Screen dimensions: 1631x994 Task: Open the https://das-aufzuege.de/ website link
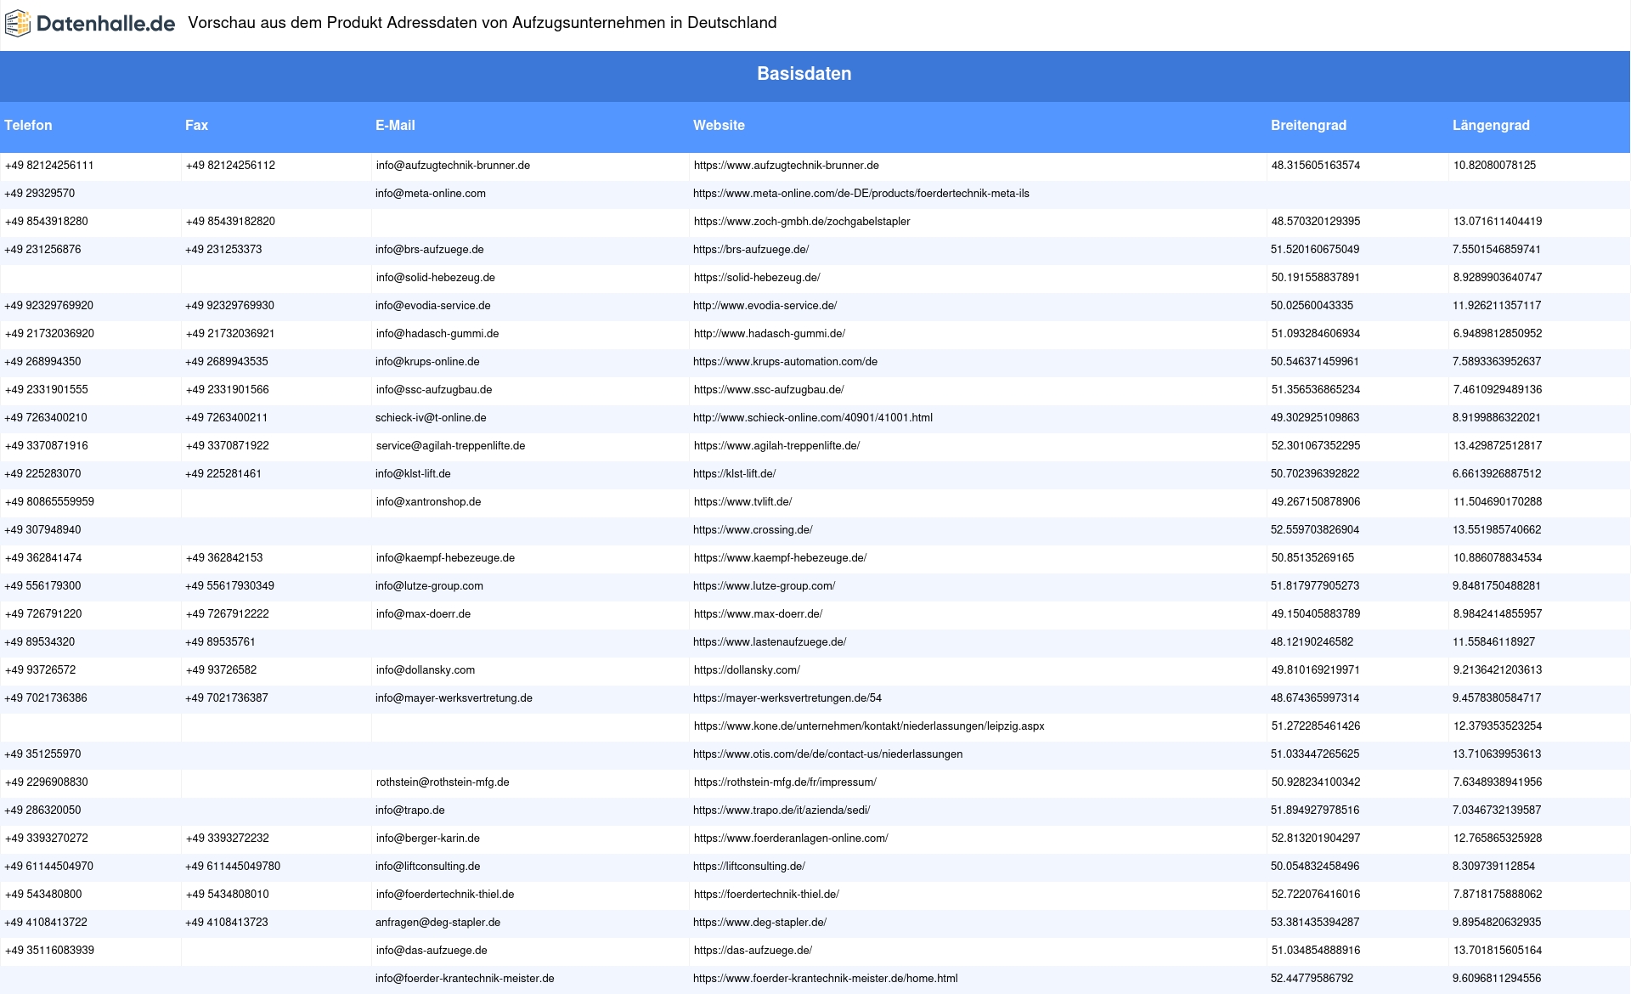tap(753, 951)
